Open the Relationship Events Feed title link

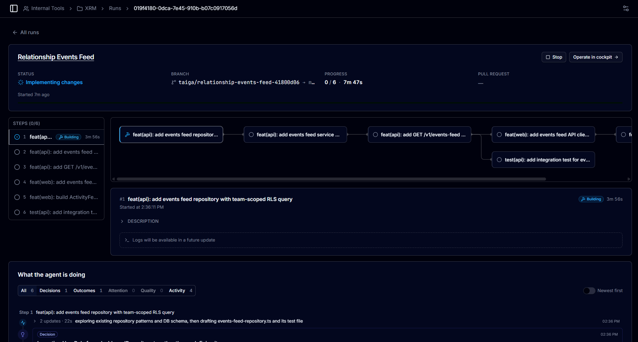point(56,57)
